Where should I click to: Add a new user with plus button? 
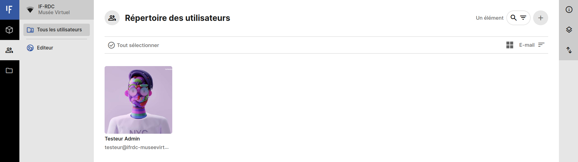540,18
